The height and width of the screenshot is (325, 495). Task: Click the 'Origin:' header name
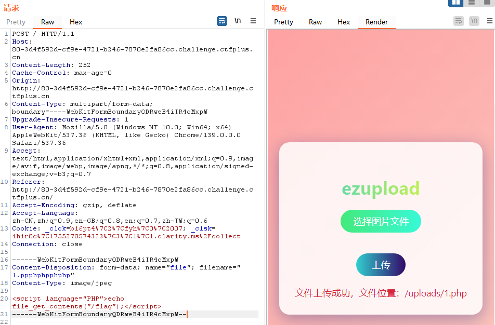point(26,80)
